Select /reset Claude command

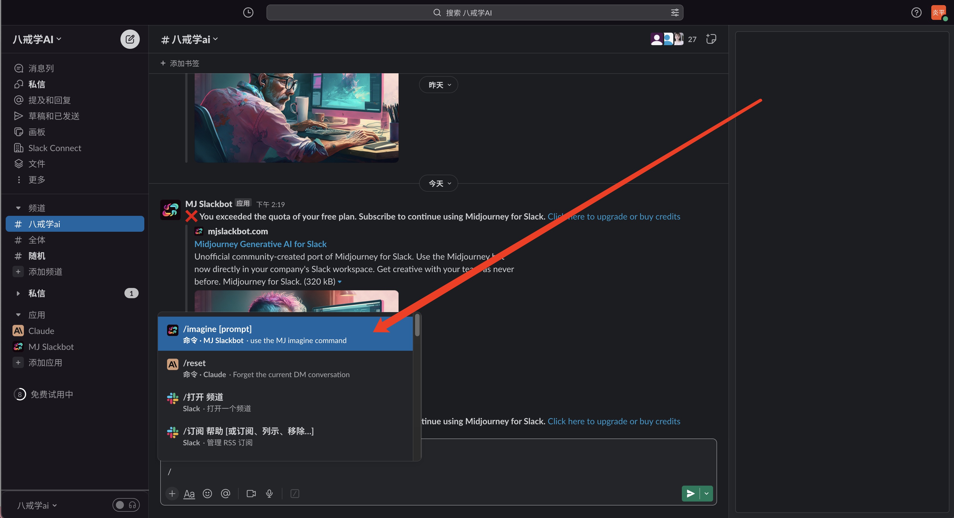pyautogui.click(x=285, y=368)
